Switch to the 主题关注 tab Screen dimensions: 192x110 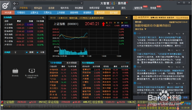pos(34,13)
